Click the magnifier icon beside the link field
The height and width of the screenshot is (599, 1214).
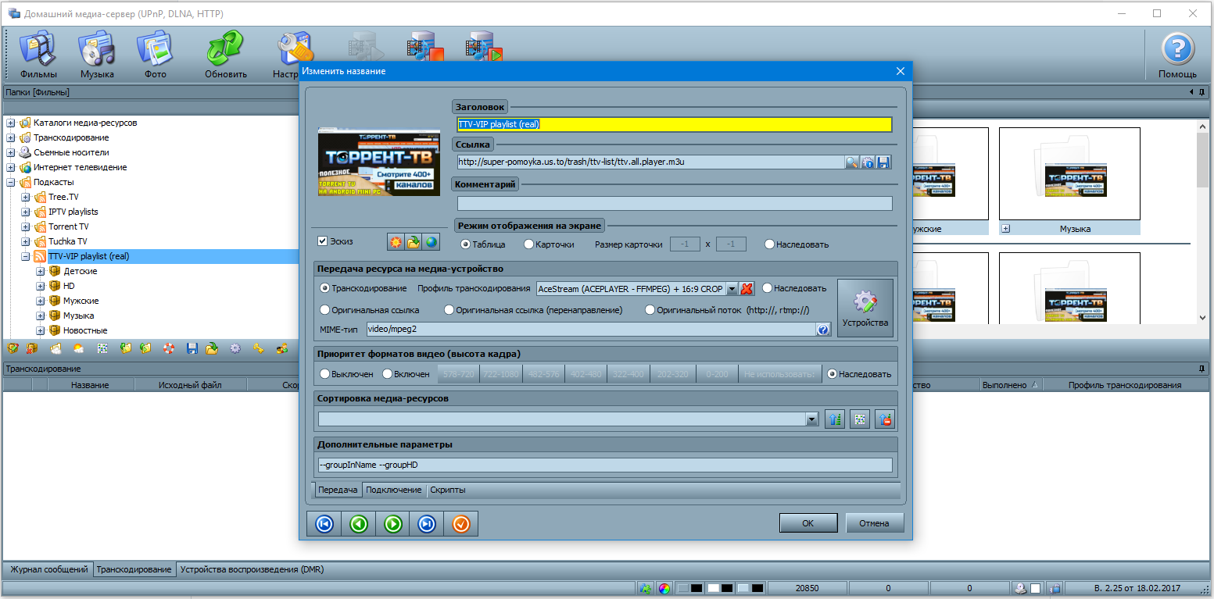point(852,162)
